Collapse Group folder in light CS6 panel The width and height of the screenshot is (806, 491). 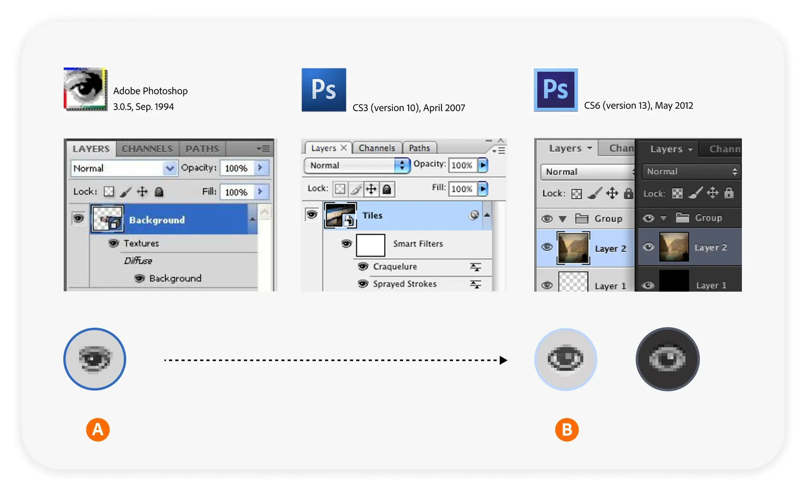pyautogui.click(x=563, y=219)
